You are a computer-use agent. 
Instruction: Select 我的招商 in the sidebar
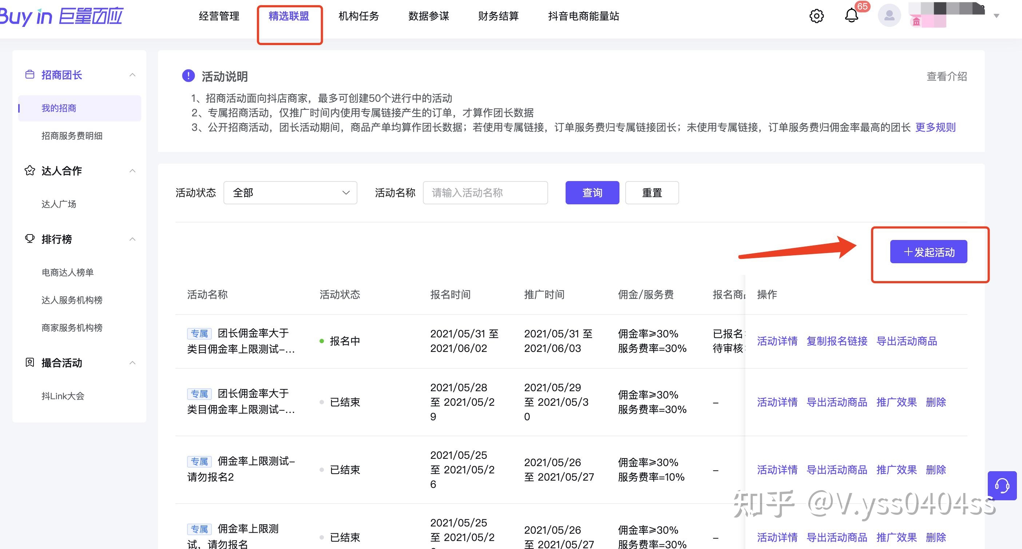[79, 108]
